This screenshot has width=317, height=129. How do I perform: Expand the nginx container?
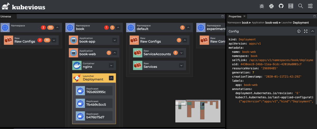coord(111,65)
